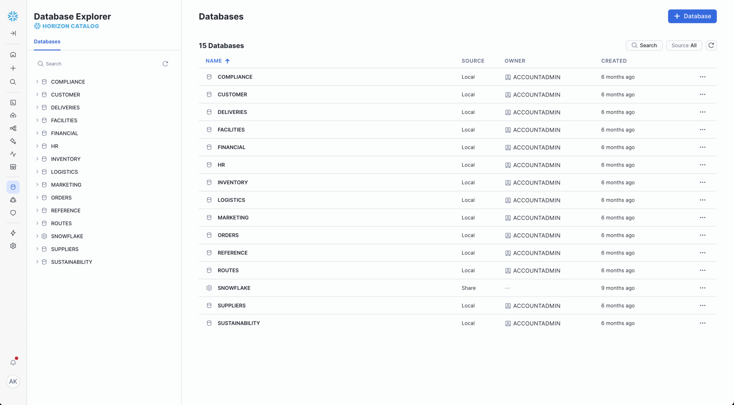Click the Snowflake logo icon
Screen dimensions: 734x405
tap(13, 16)
